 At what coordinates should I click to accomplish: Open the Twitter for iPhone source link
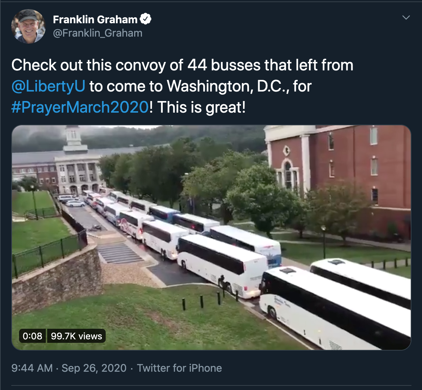click(x=179, y=368)
